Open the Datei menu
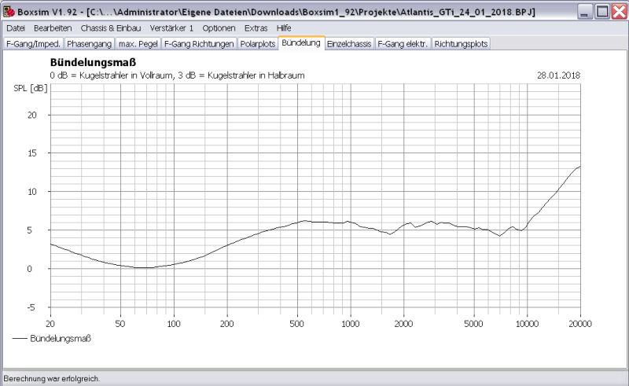Viewport: 629px width, 386px height. pyautogui.click(x=16, y=28)
